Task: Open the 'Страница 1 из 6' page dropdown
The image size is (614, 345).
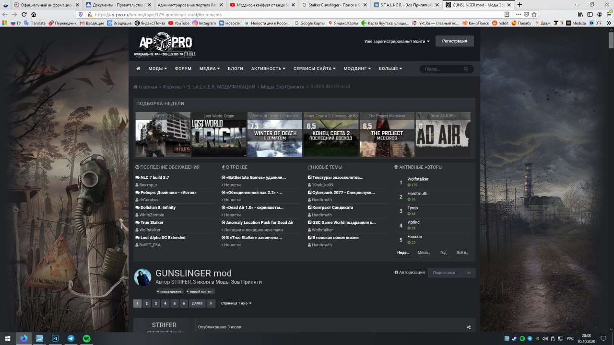Action: [236, 303]
